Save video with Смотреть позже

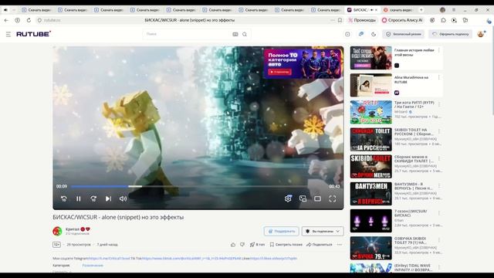click(286, 245)
